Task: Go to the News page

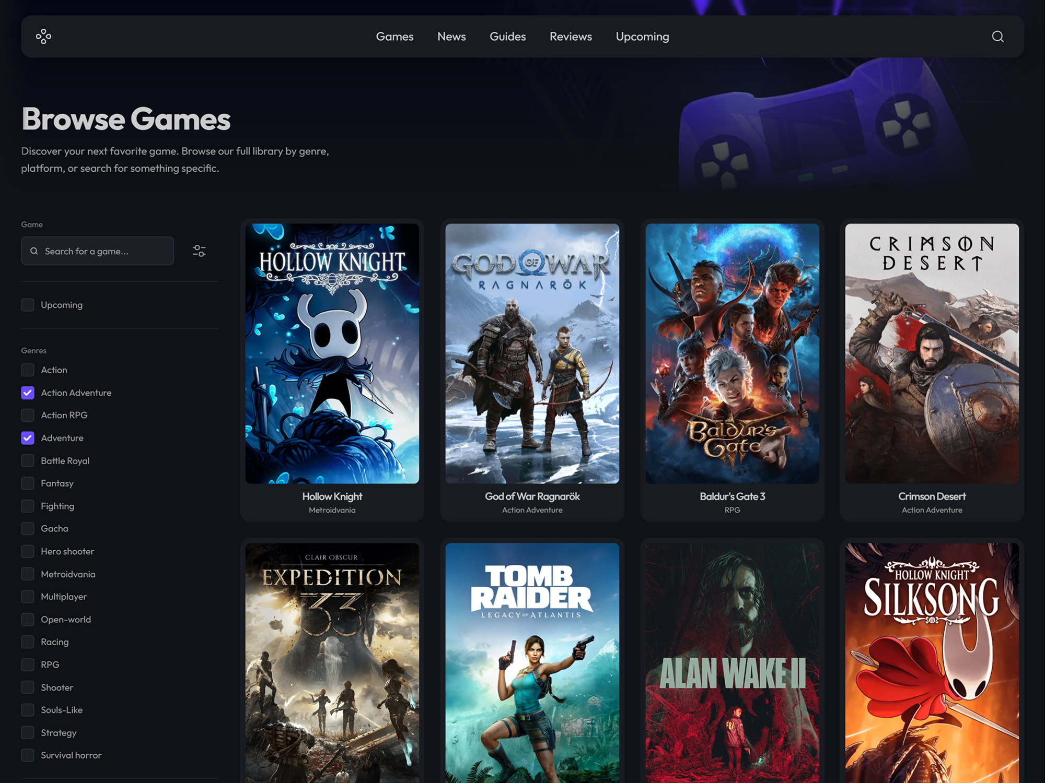Action: (x=451, y=37)
